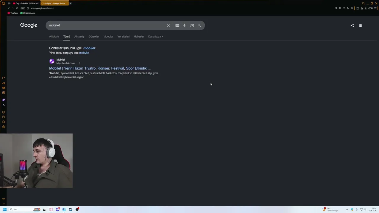Open the profile account icon
The height and width of the screenshot is (213, 379).
point(362,8)
